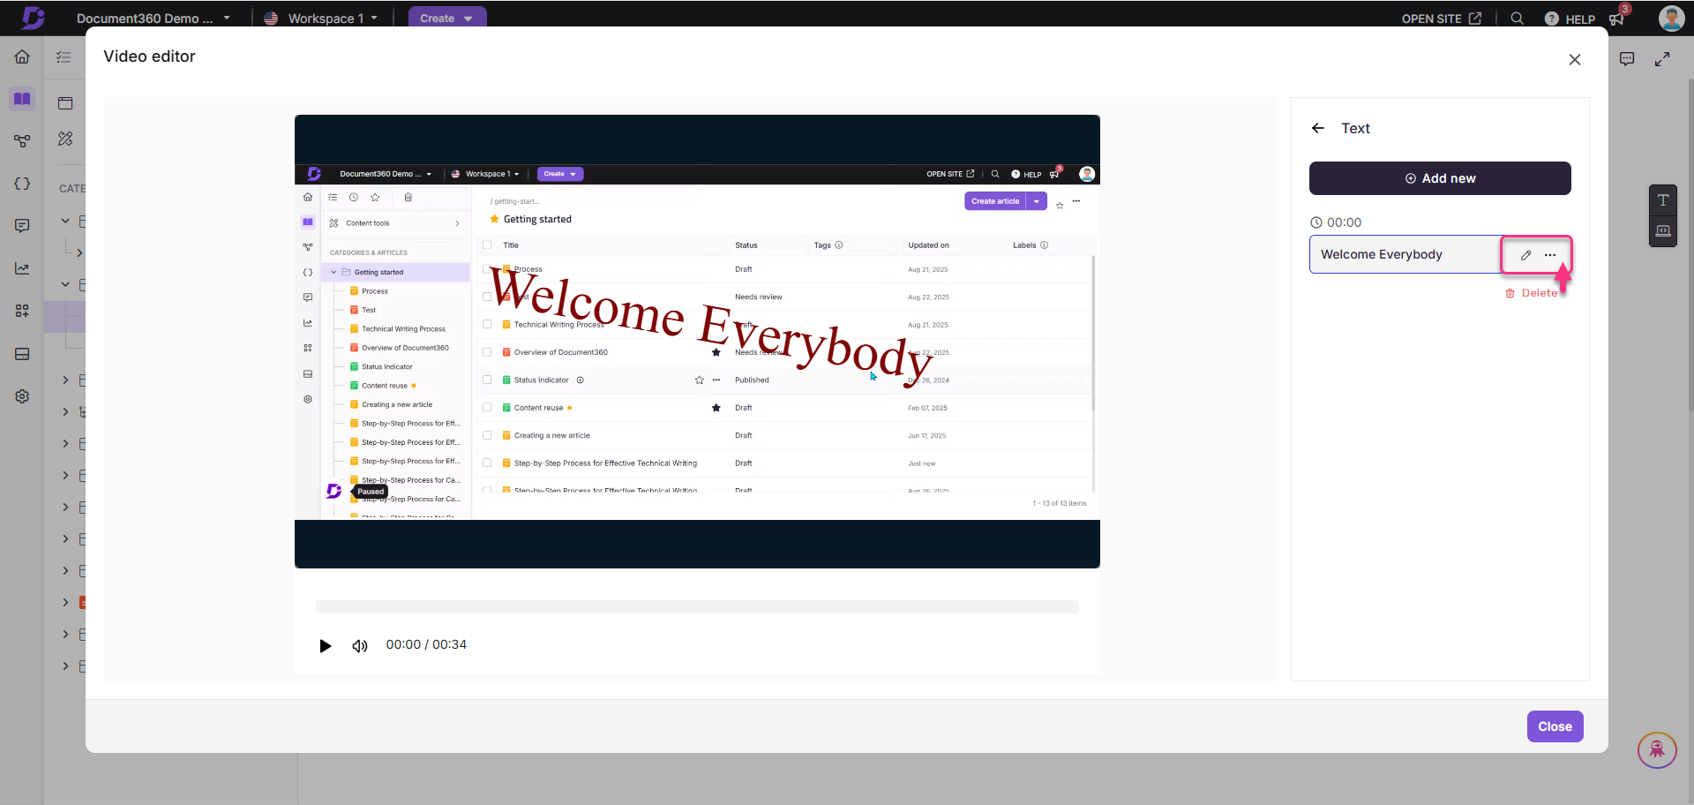Image resolution: width=1694 pixels, height=805 pixels.
Task: Click the curly braces icon in sidebar
Action: (22, 184)
